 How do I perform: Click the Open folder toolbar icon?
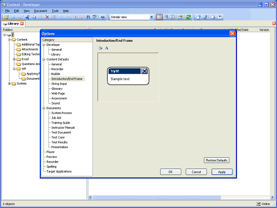[x=6, y=17]
